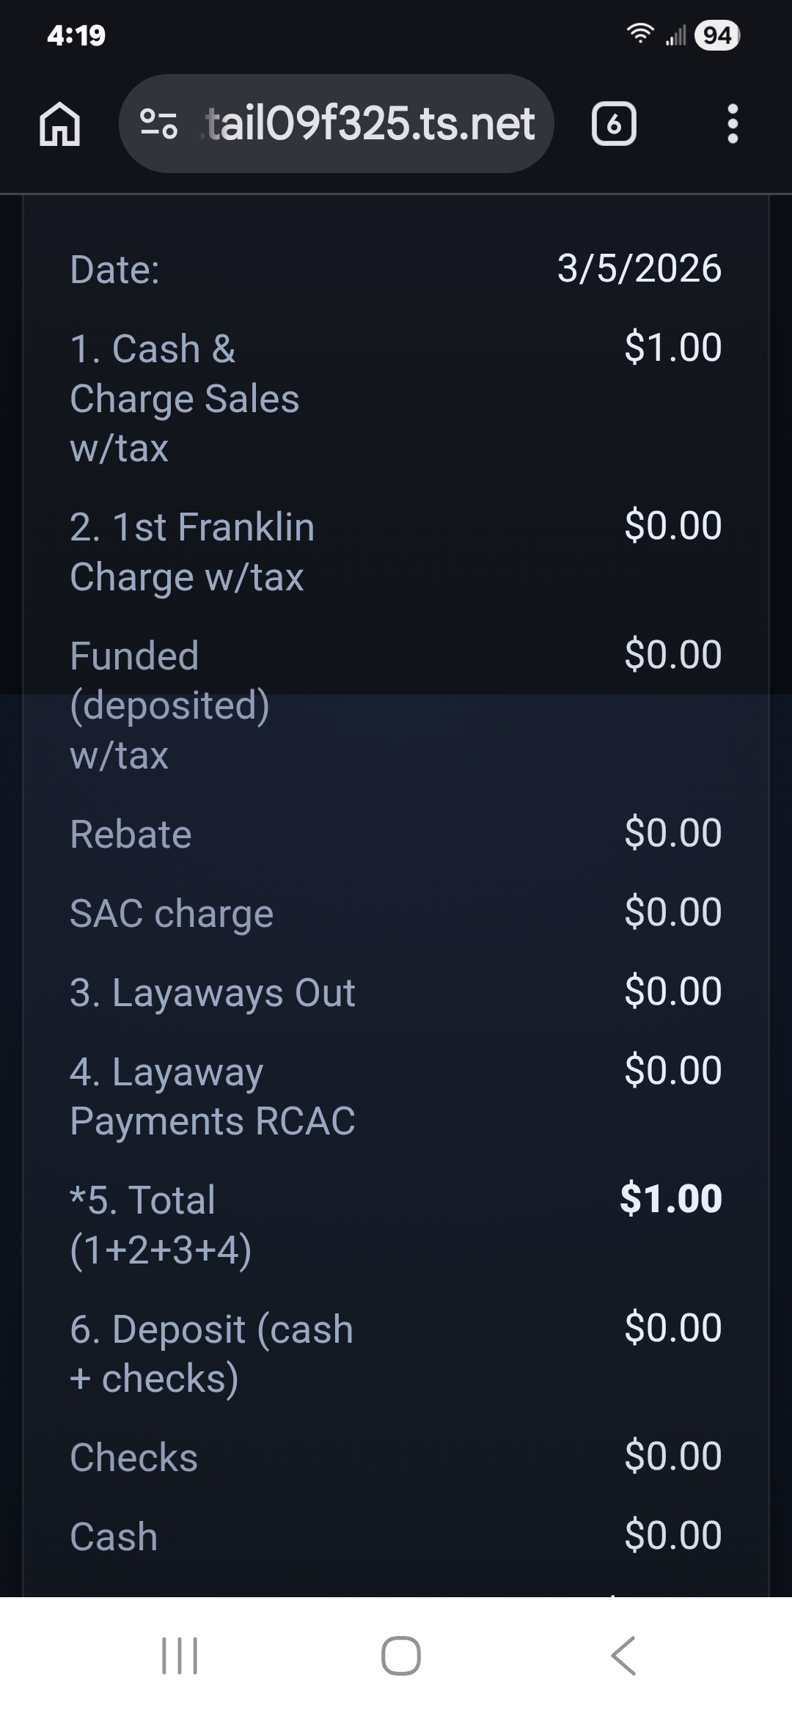Tap the Funded (deposited) w/tax label
Viewport: 792px width, 1716px height.
[170, 705]
